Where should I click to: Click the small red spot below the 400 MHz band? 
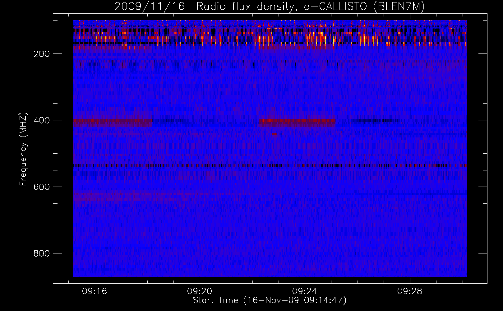pos(275,134)
